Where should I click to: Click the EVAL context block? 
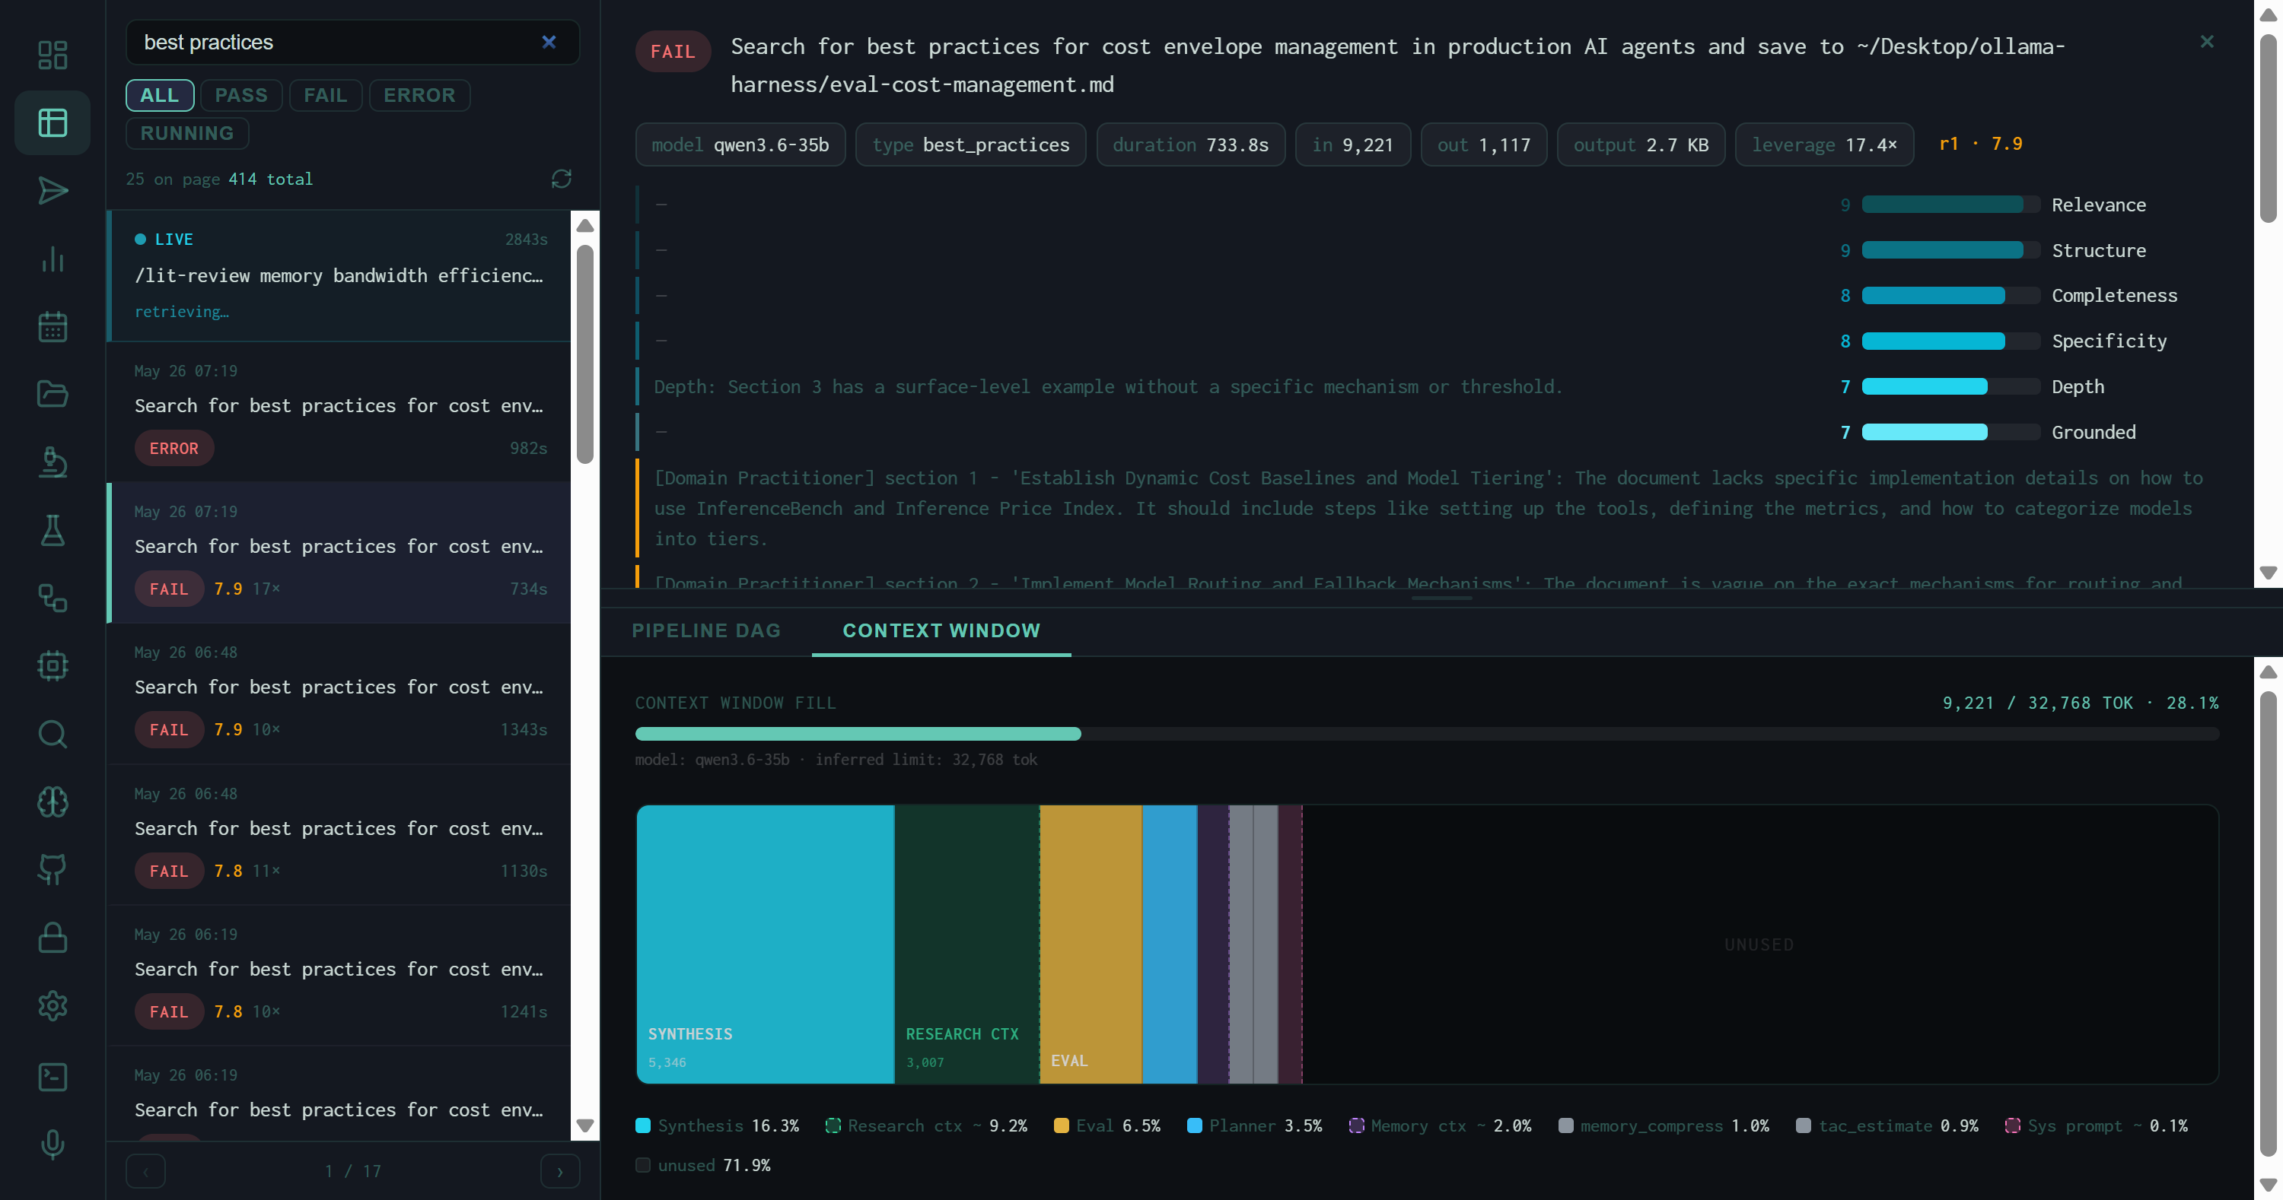pos(1091,944)
